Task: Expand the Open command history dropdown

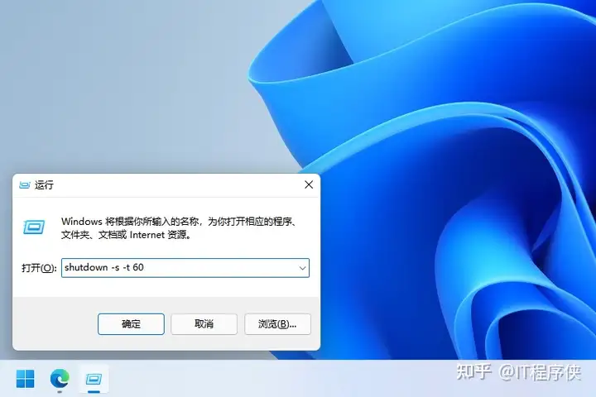Action: coord(302,268)
